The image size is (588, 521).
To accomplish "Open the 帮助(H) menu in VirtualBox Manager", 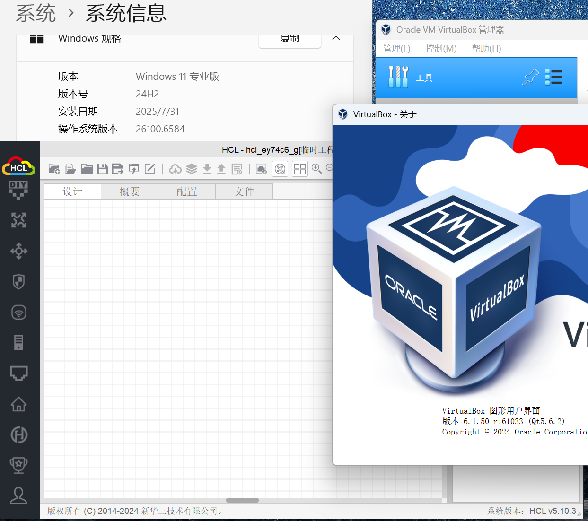I will 486,48.
